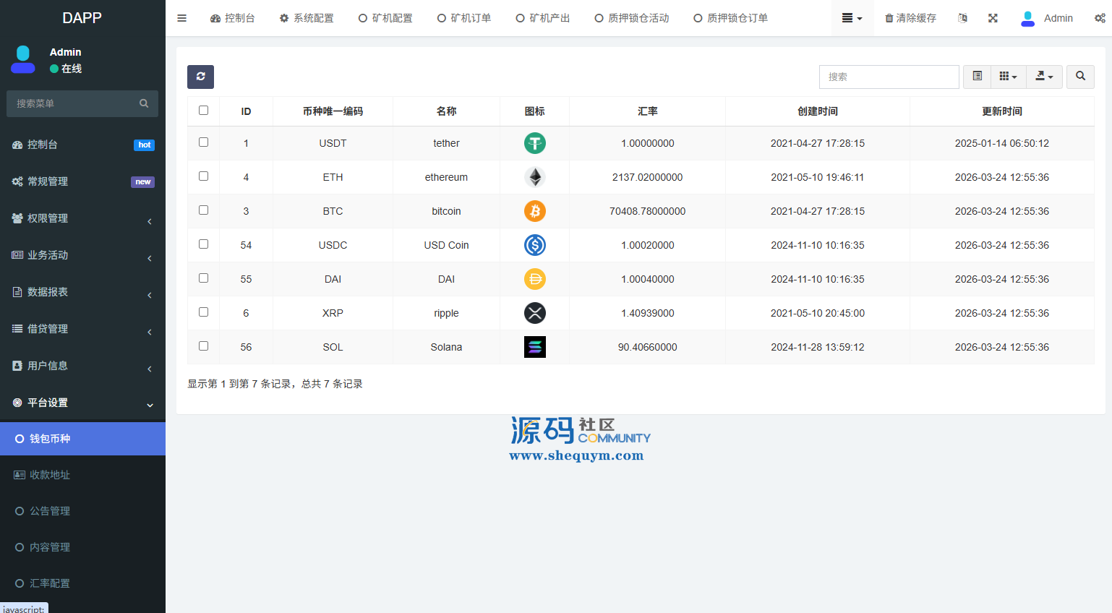Image resolution: width=1112 pixels, height=613 pixels.
Task: Select the checkbox for the SOL row
Action: pyautogui.click(x=203, y=346)
